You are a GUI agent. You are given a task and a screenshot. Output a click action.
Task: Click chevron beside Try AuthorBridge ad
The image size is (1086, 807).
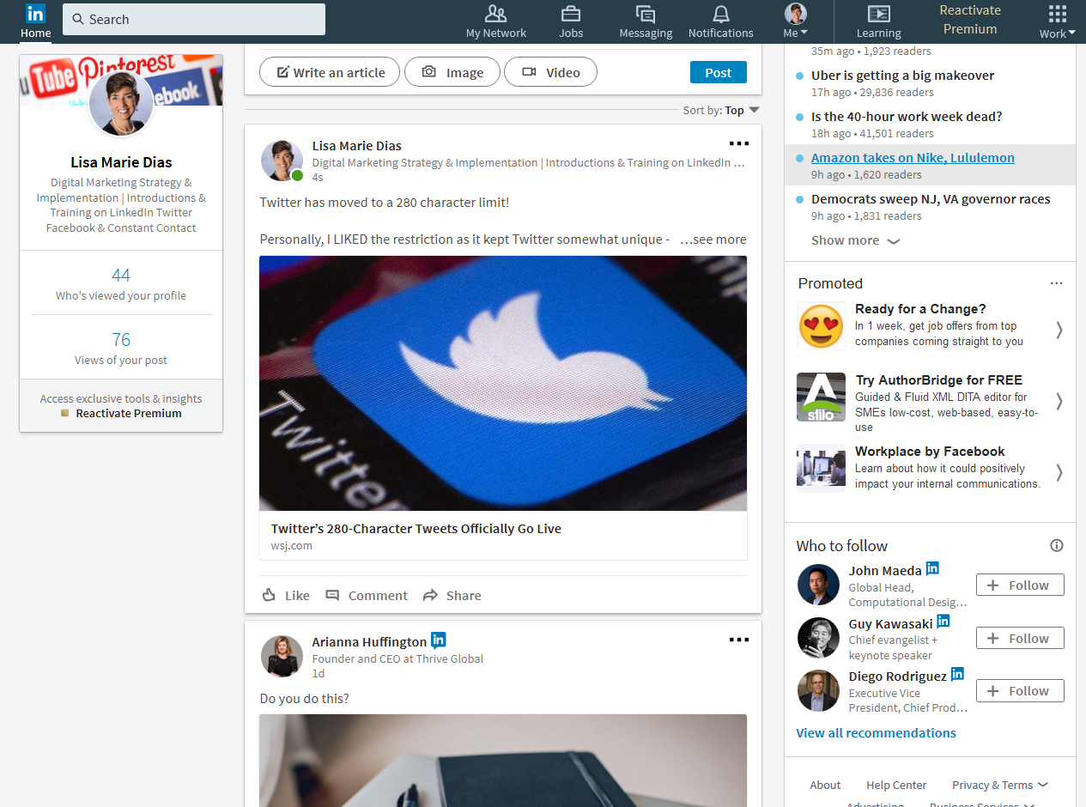[1059, 401]
